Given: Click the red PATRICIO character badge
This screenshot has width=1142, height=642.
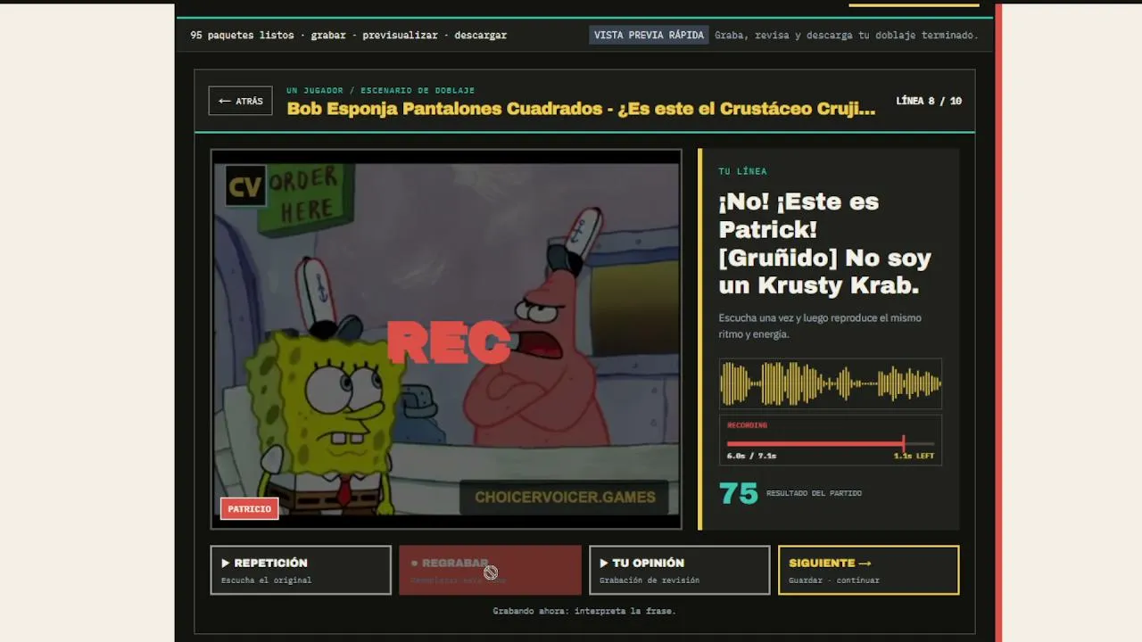Looking at the screenshot, I should 249,509.
